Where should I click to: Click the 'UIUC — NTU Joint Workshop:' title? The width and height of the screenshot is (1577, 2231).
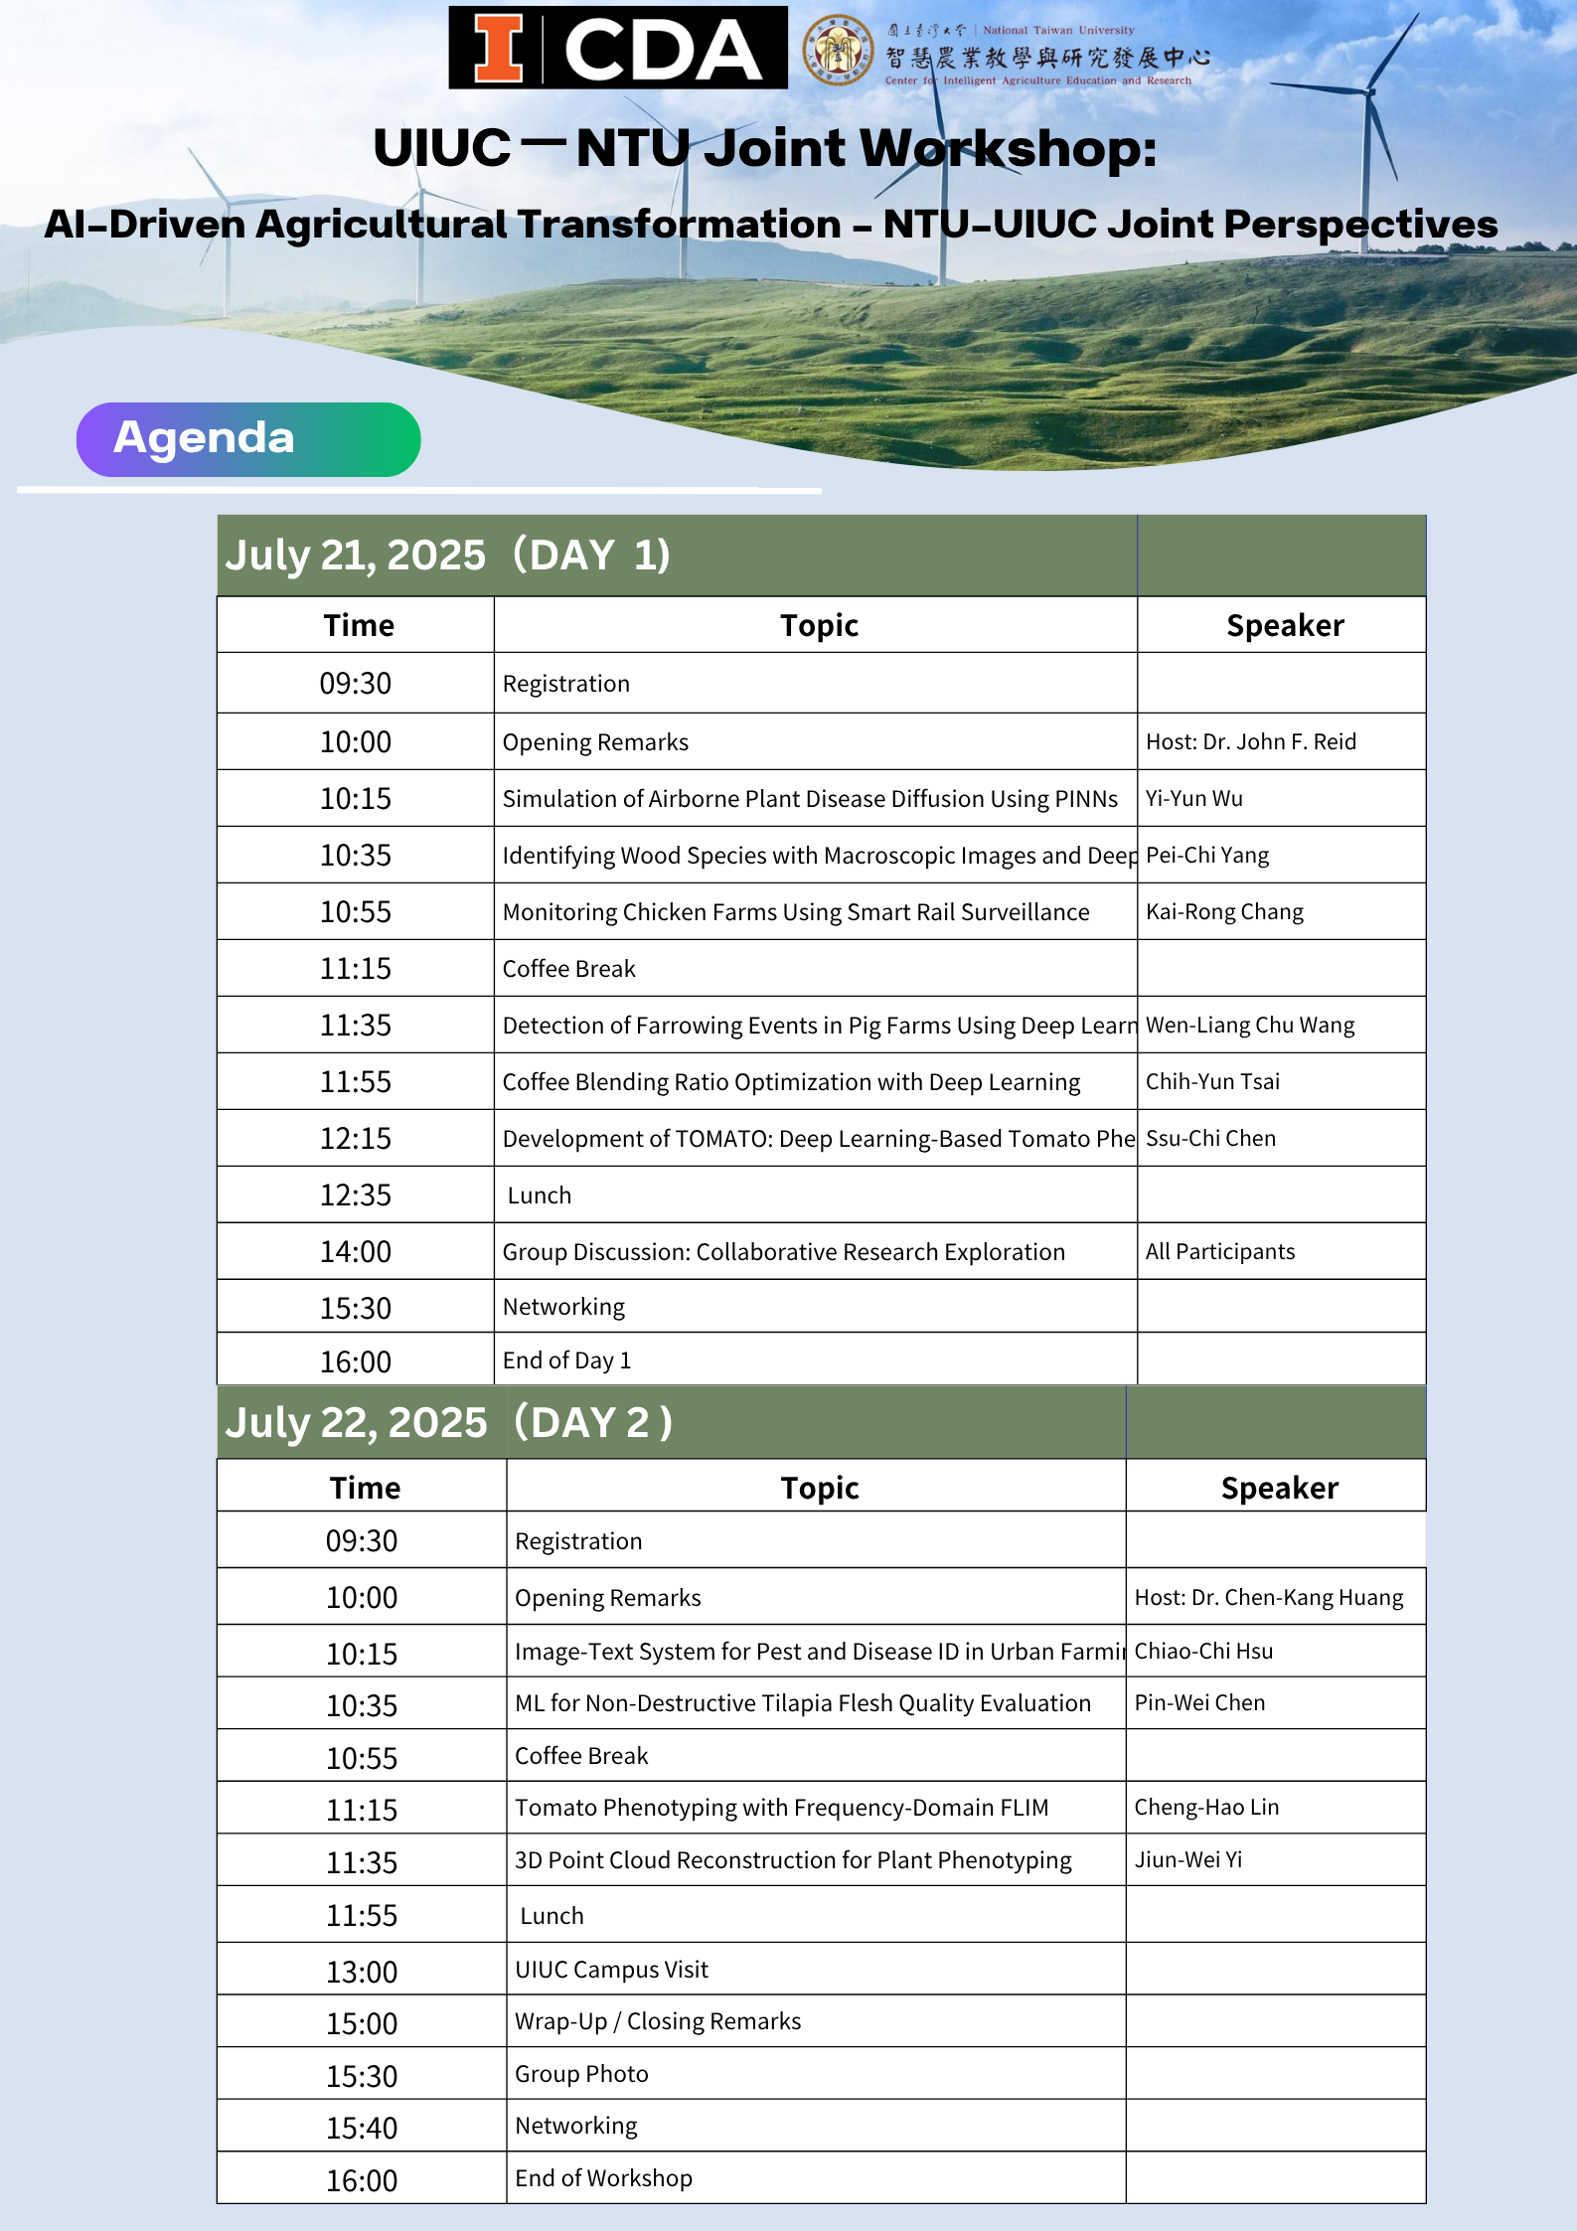[765, 148]
